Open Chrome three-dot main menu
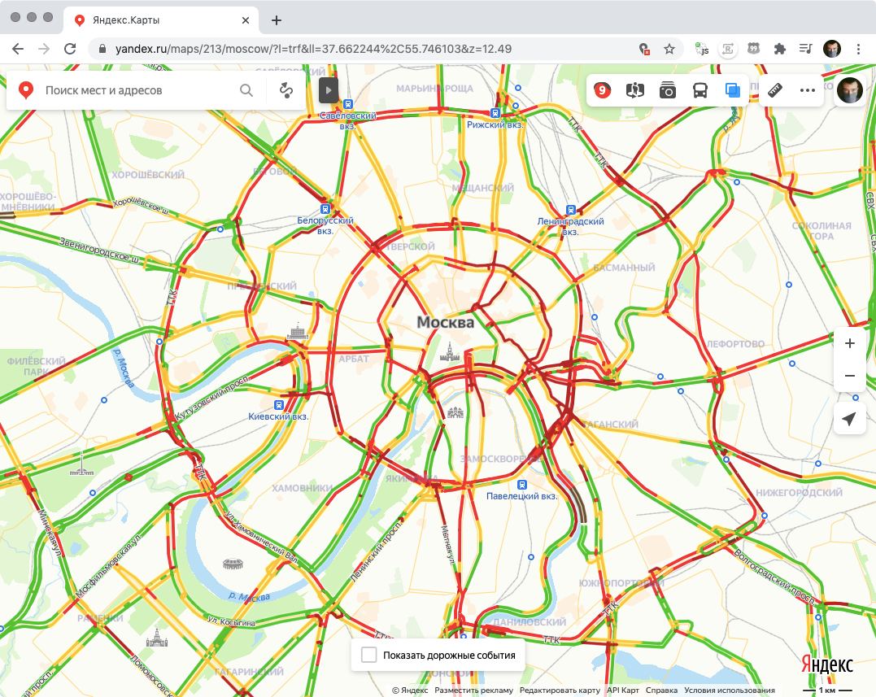 859,49
